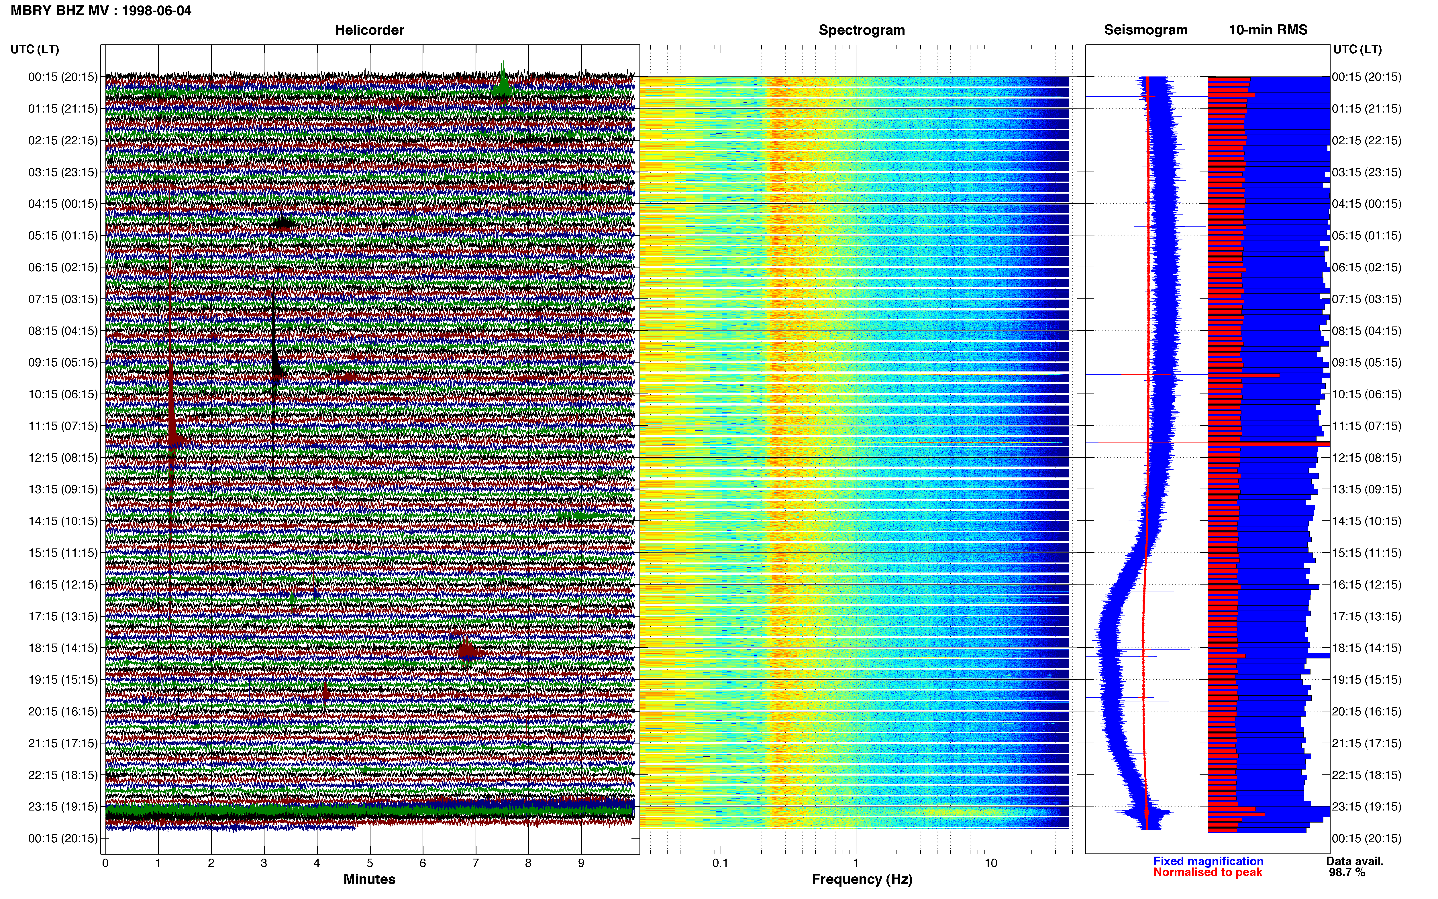
Task: Click left time label '20:15 (16:15)'
Action: click(62, 712)
